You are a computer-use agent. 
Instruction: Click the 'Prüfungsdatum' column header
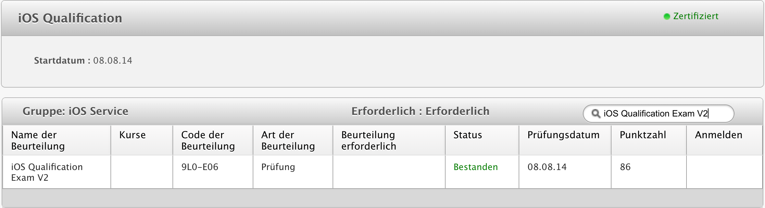coord(563,135)
